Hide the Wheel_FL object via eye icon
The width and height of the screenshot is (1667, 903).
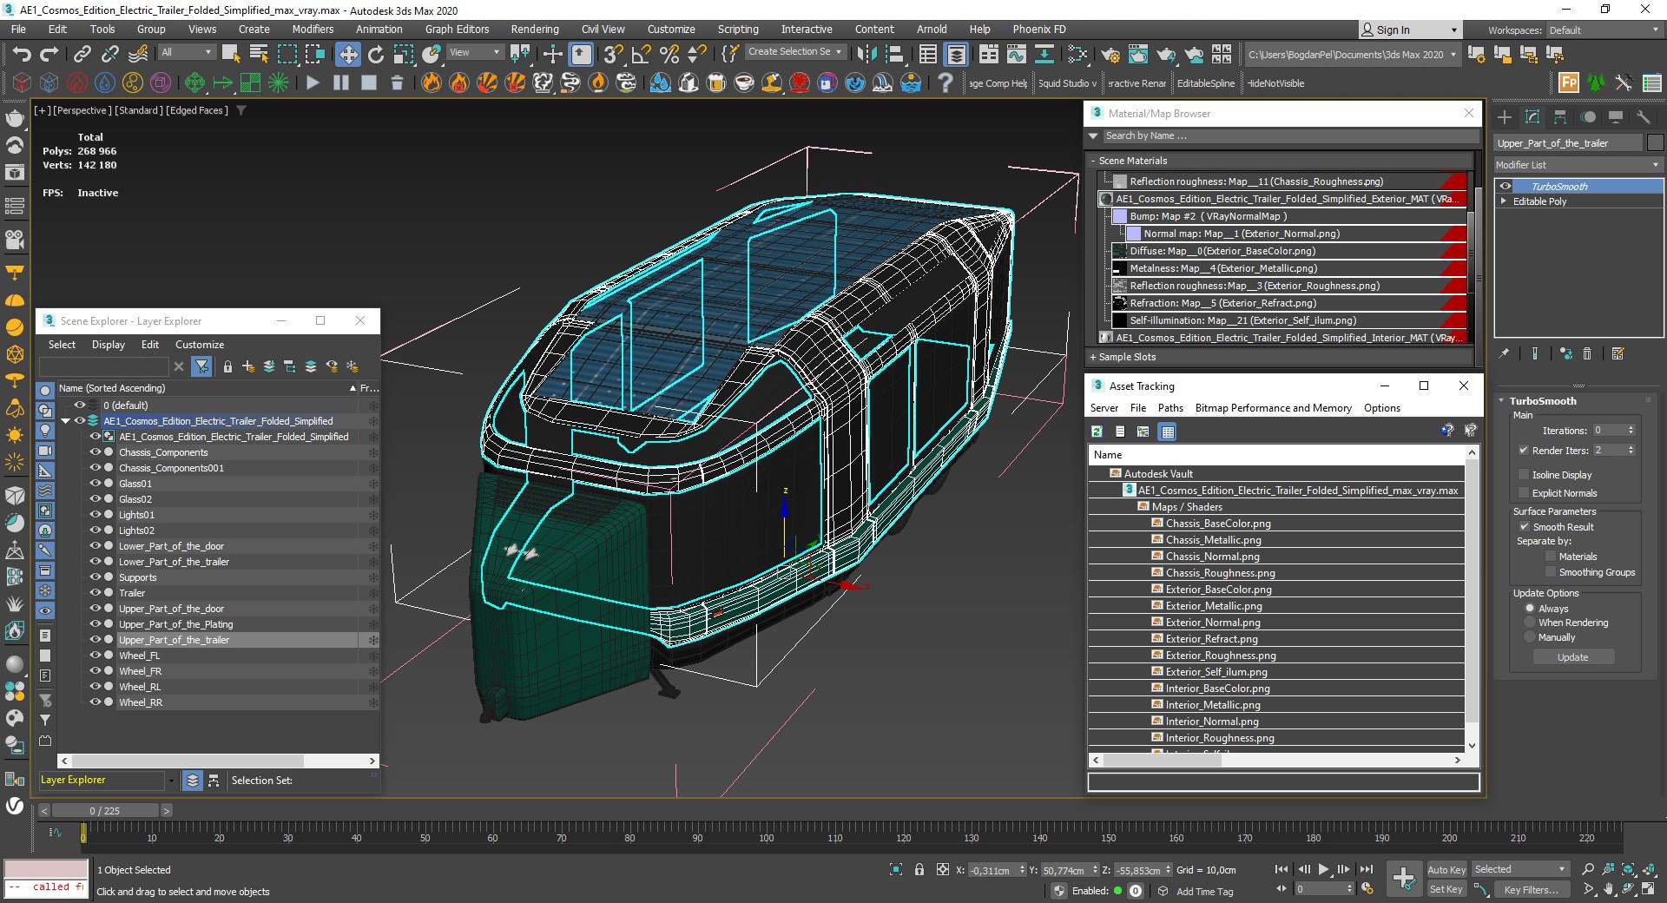click(x=96, y=656)
